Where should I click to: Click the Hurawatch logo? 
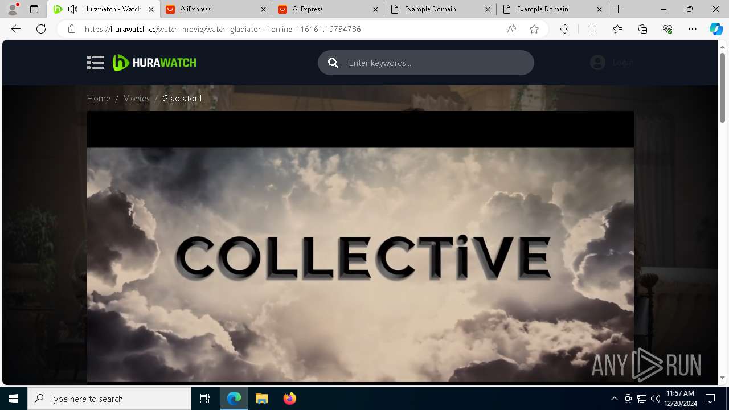(x=154, y=63)
